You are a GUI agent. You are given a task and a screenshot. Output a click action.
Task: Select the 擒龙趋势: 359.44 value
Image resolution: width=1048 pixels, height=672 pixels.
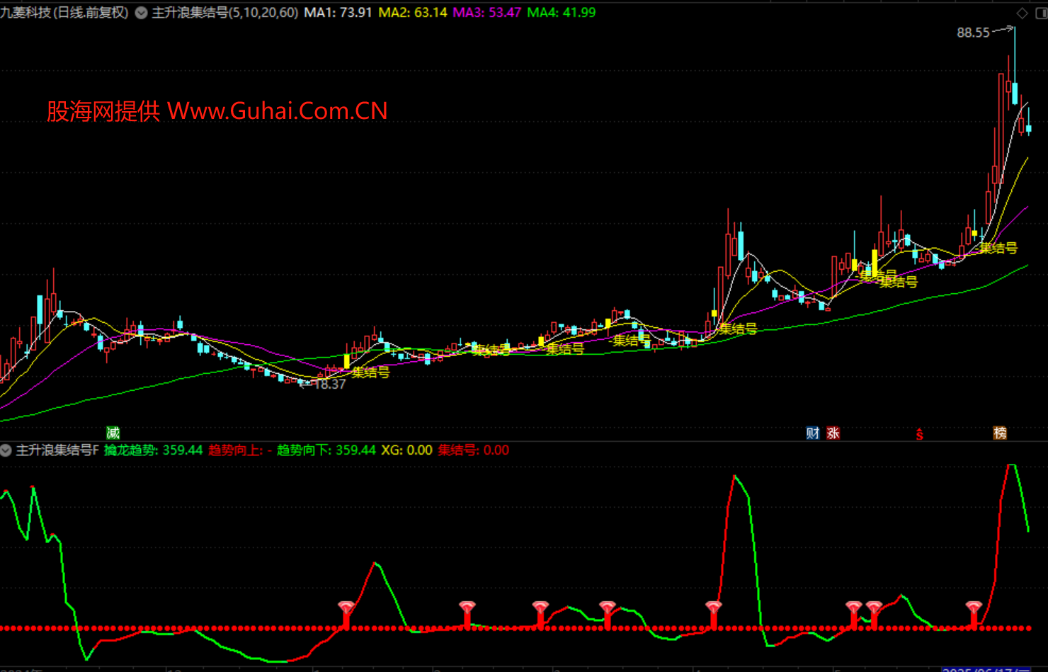pos(154,450)
